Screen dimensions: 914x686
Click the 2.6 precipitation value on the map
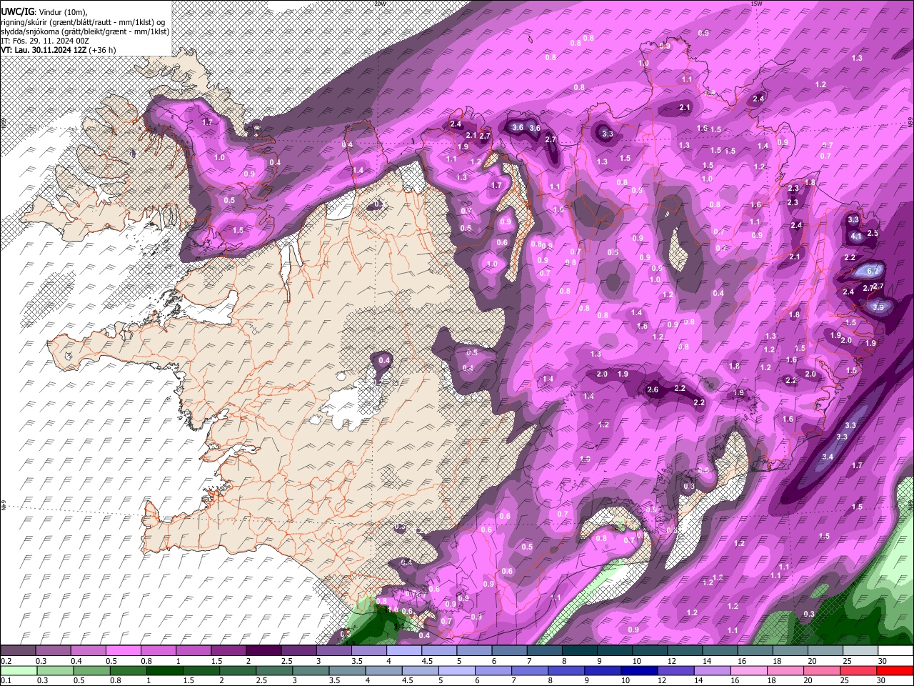[x=652, y=390]
